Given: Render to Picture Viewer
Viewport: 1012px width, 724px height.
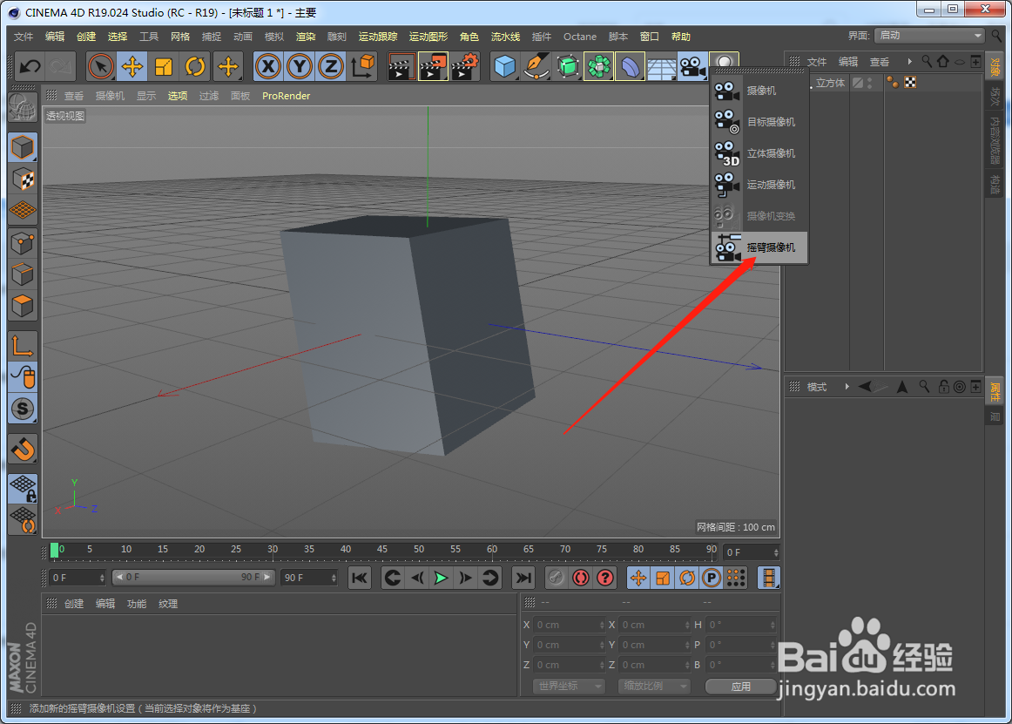Looking at the screenshot, I should tap(433, 66).
